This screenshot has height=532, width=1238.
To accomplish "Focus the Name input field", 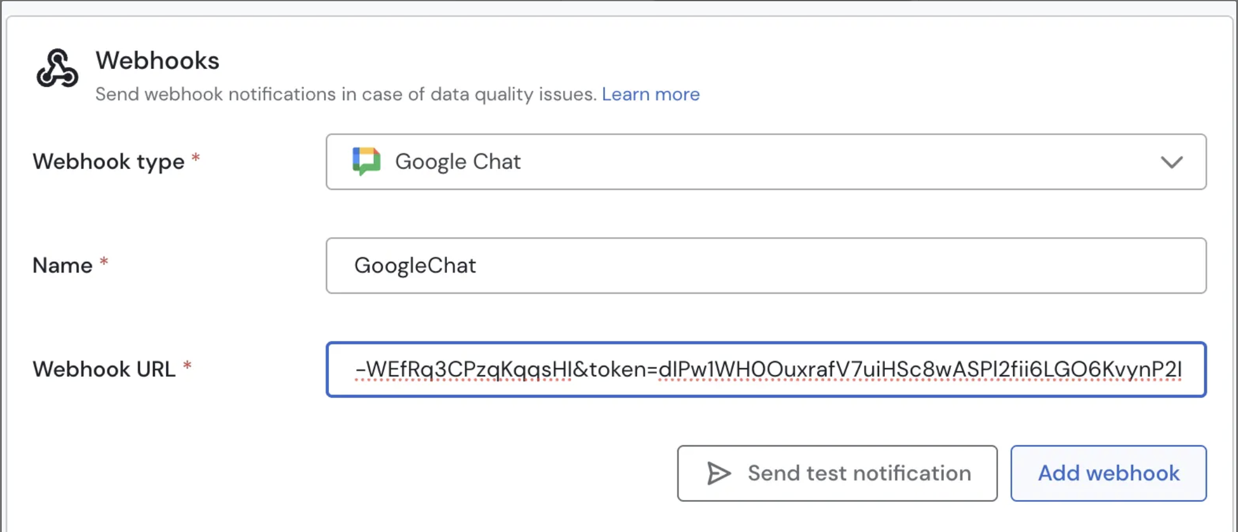I will click(x=765, y=265).
